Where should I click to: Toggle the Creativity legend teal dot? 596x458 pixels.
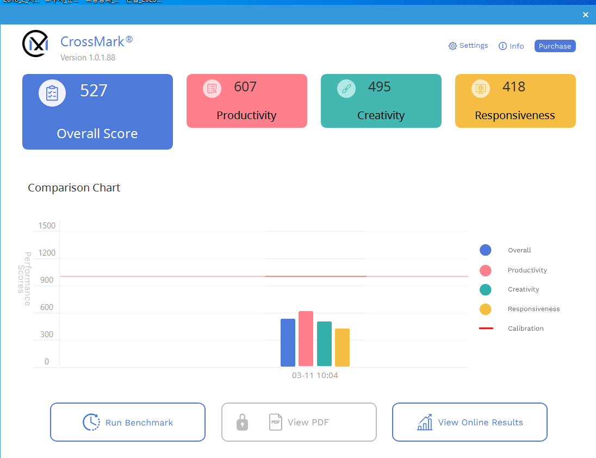click(x=486, y=289)
